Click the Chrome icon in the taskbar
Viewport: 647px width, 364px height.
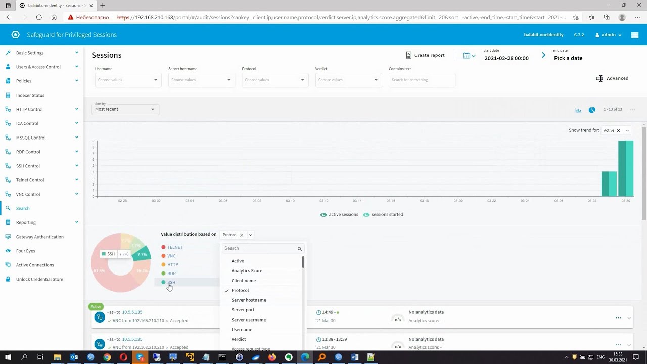(x=107, y=357)
